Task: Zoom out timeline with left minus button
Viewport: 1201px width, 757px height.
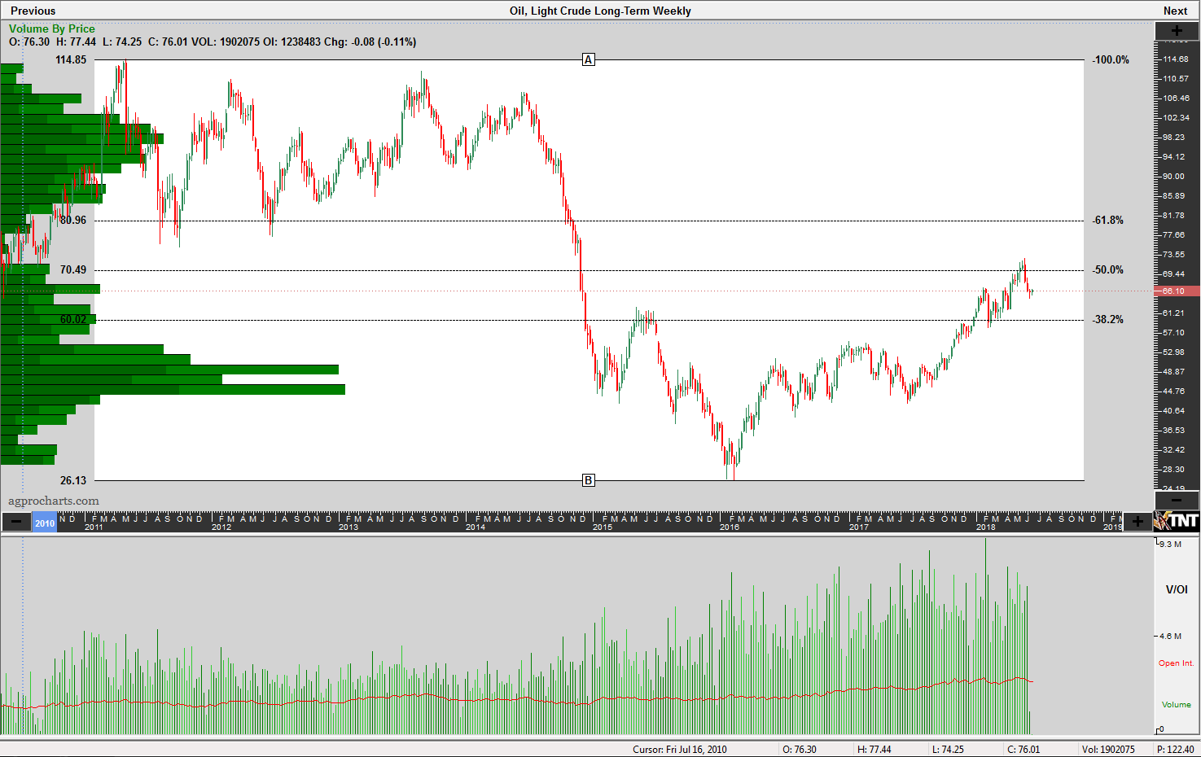Action: coord(16,522)
